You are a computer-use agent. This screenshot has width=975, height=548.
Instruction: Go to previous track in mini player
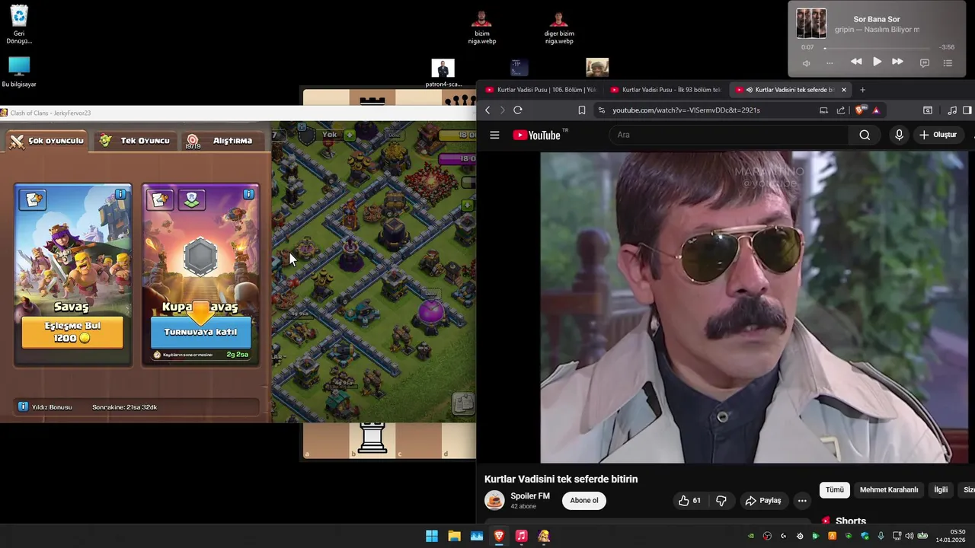(856, 62)
